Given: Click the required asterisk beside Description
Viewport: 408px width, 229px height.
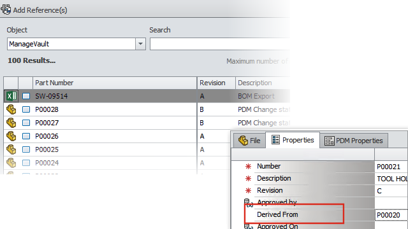Looking at the screenshot, I should click(248, 179).
